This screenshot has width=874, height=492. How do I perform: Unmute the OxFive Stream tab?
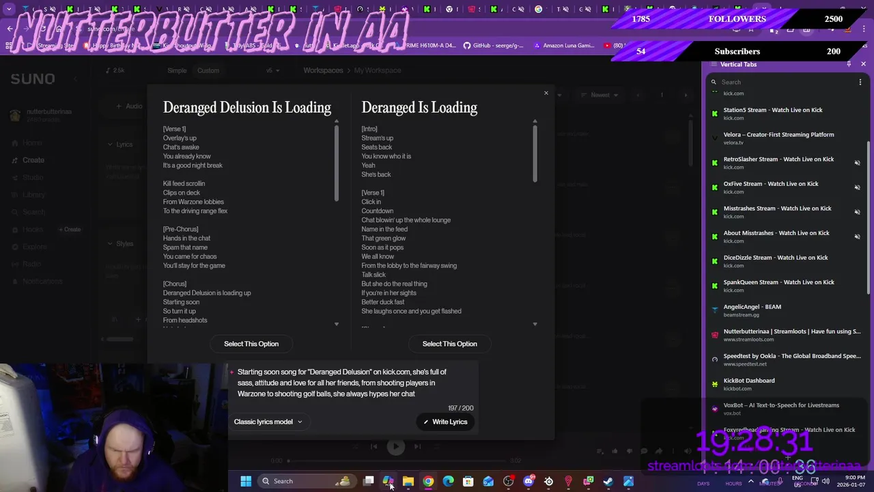tap(857, 187)
